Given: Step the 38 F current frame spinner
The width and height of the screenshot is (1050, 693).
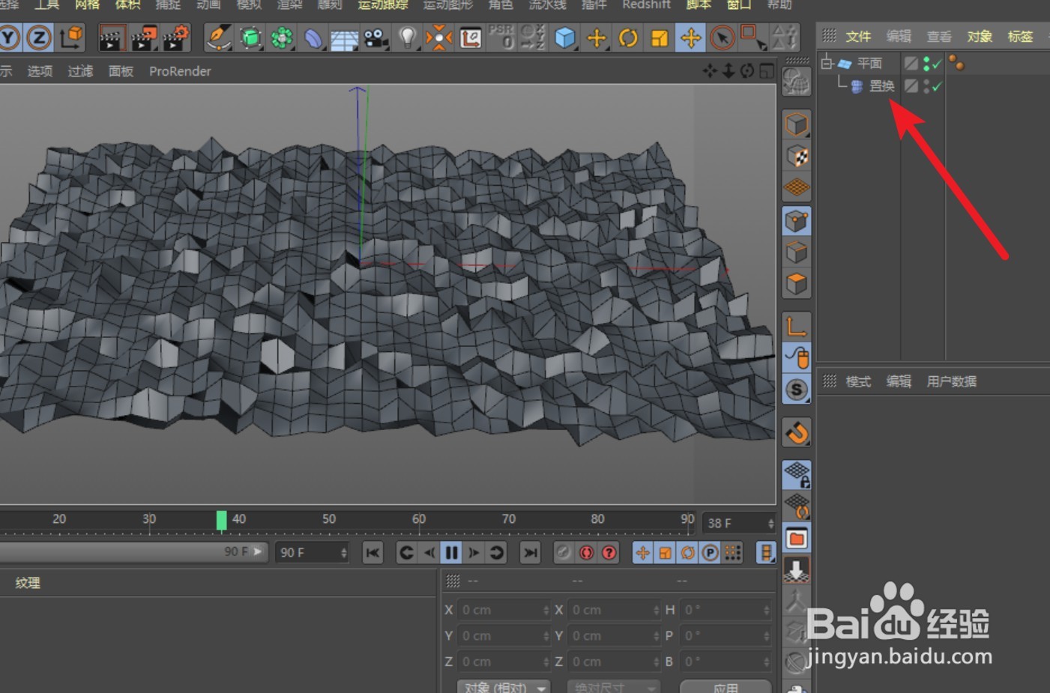Looking at the screenshot, I should click(770, 523).
